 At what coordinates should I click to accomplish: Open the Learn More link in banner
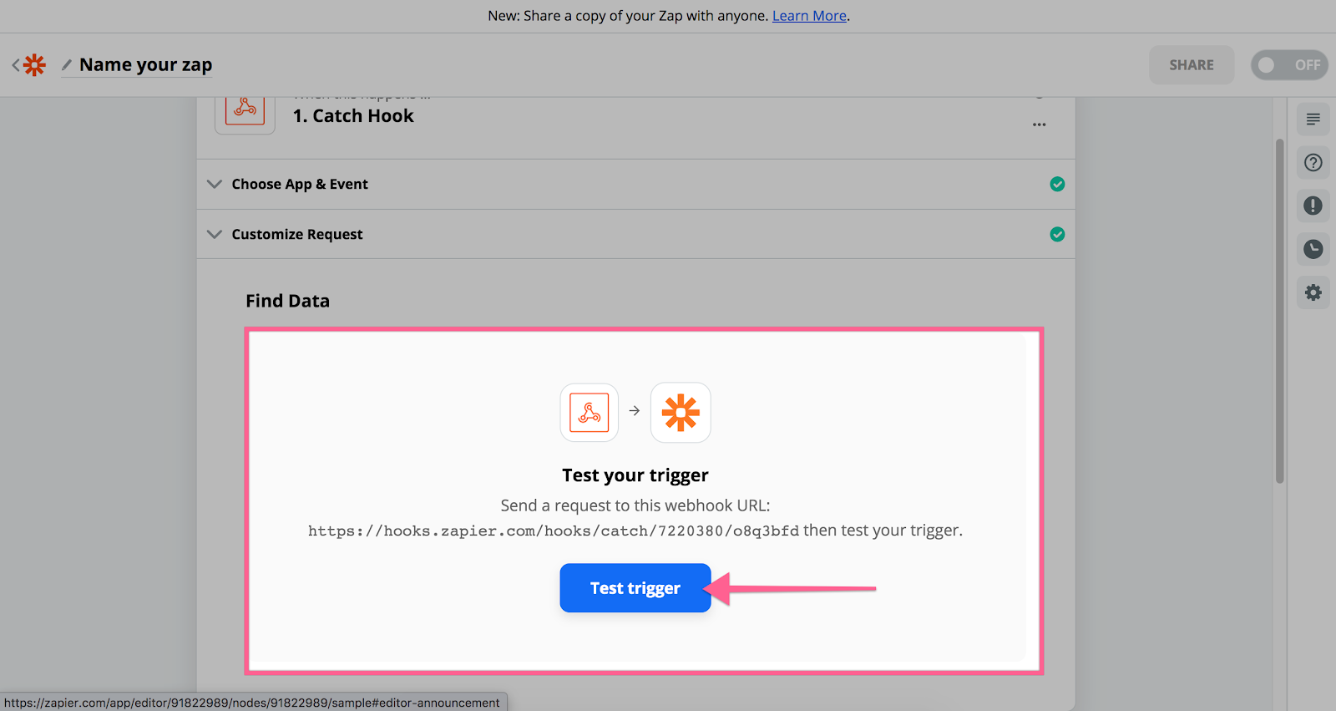coord(809,16)
